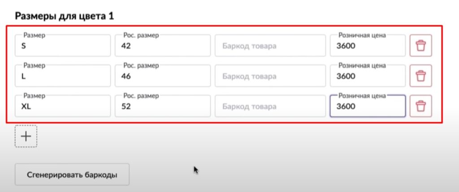Delete the size L row with trash icon
Image resolution: width=459 pixels, height=192 pixels.
[x=420, y=76]
